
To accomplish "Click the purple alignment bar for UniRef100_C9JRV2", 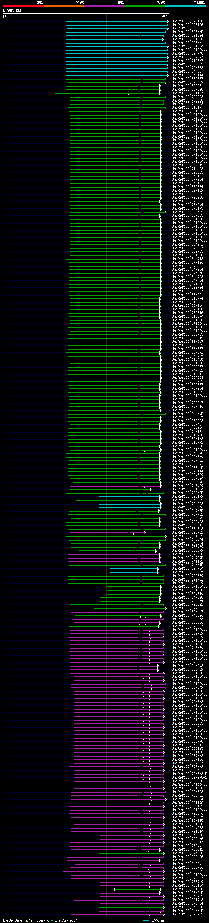I will click(107, 533).
